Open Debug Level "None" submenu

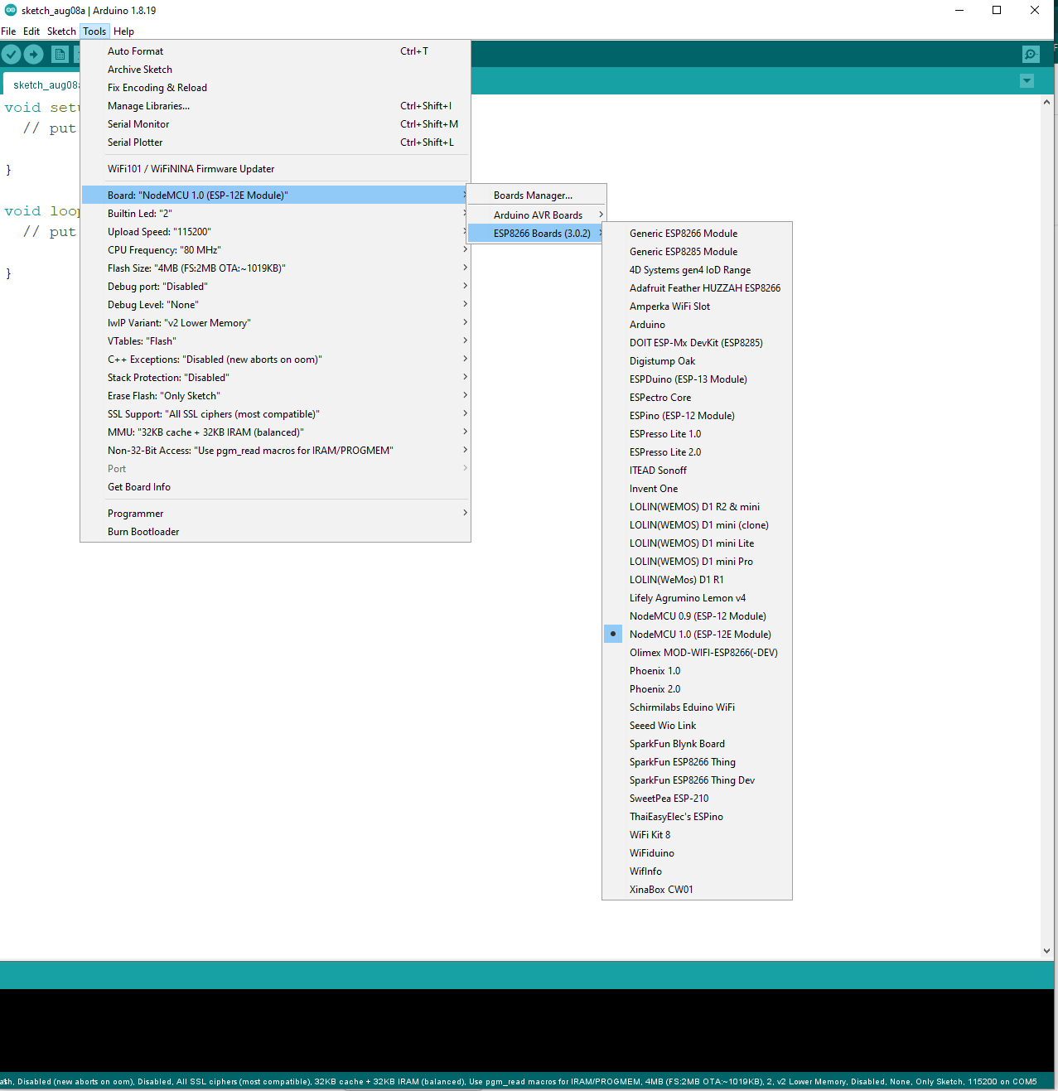point(275,305)
